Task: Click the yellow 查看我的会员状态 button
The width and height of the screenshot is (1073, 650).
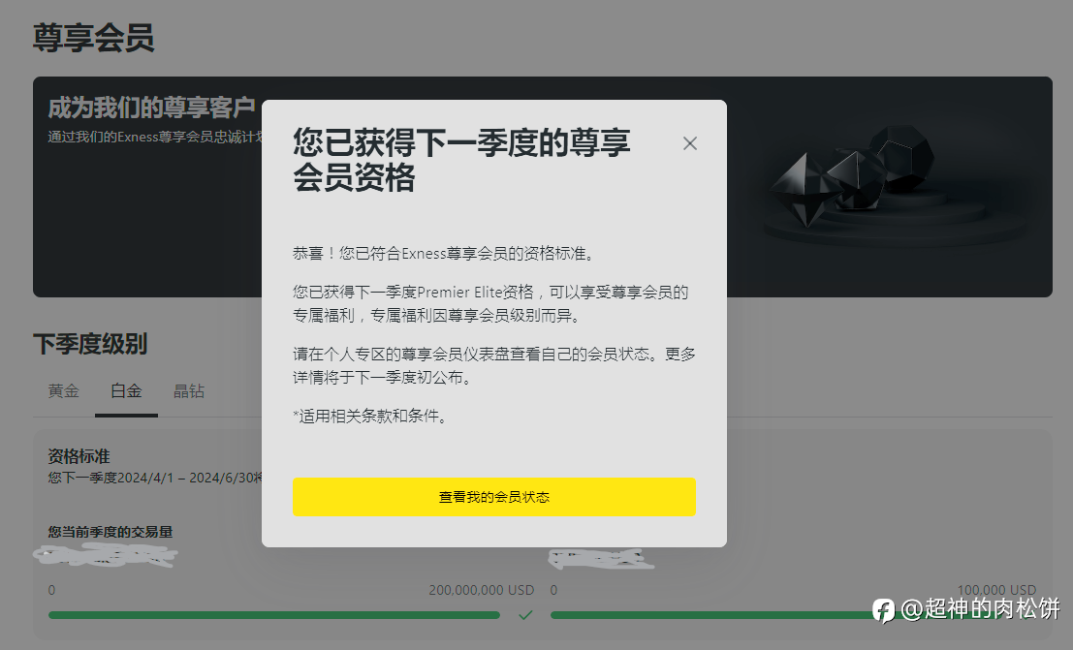Action: [x=494, y=497]
